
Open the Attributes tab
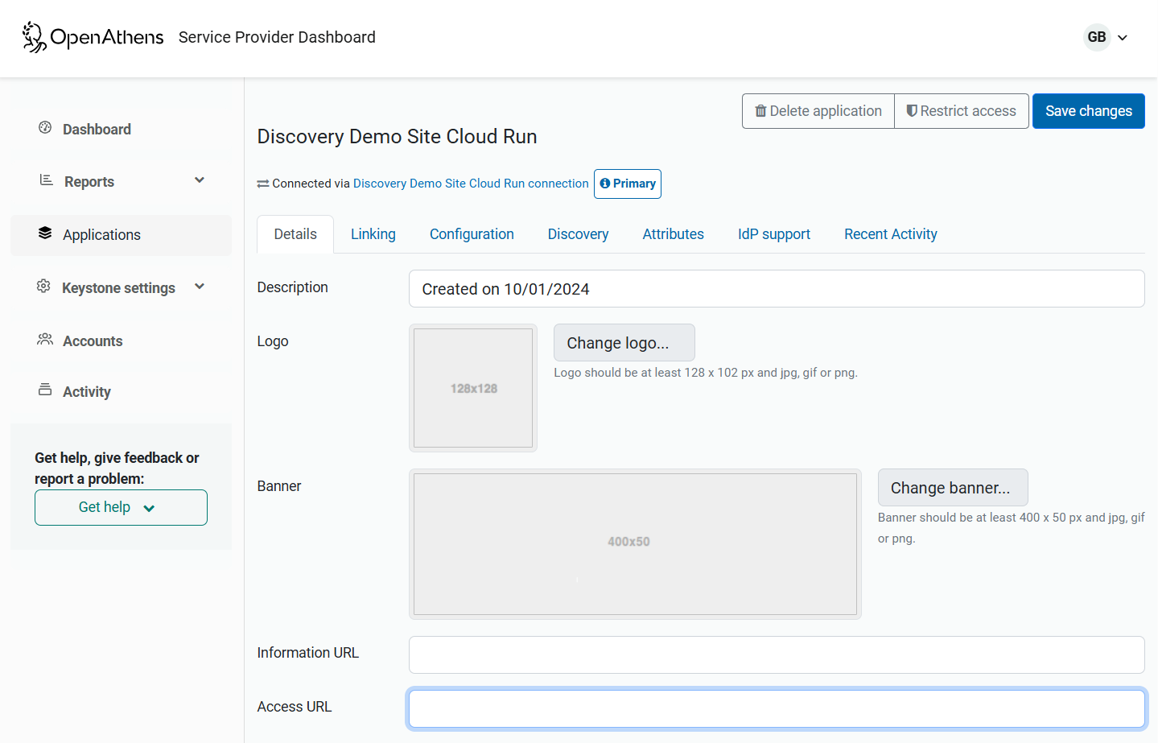point(673,234)
